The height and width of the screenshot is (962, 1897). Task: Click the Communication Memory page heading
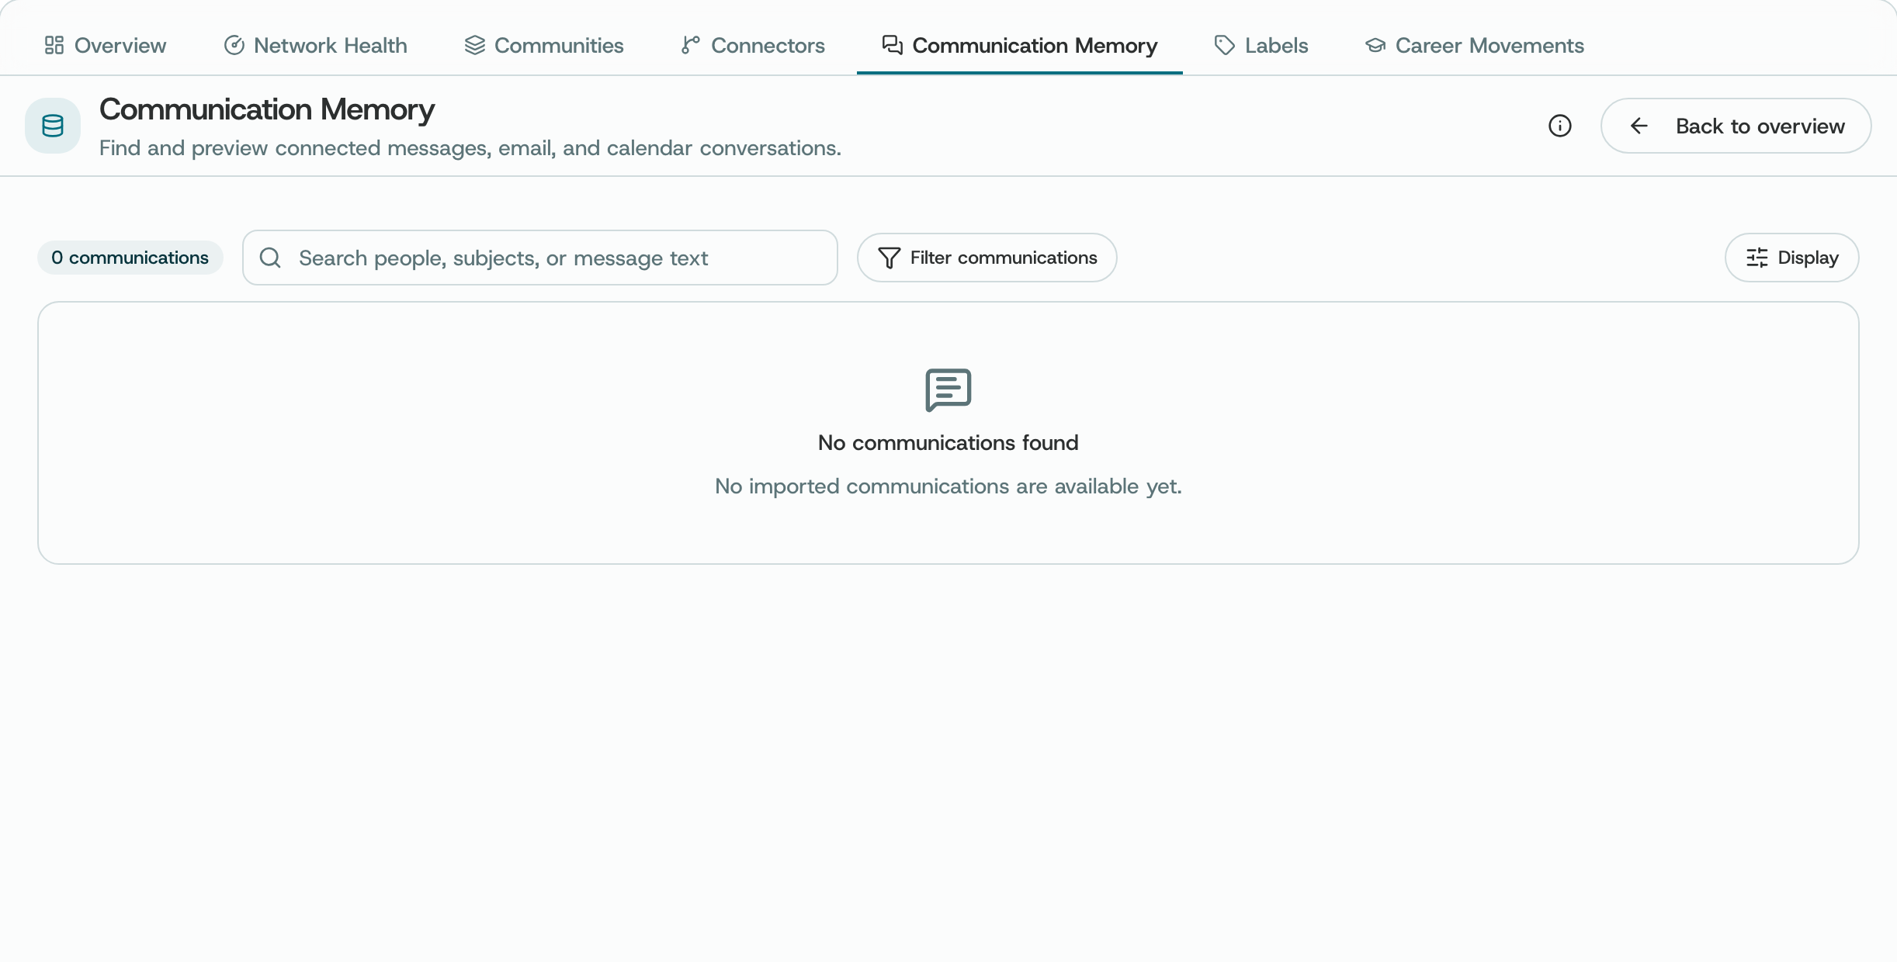pos(267,109)
